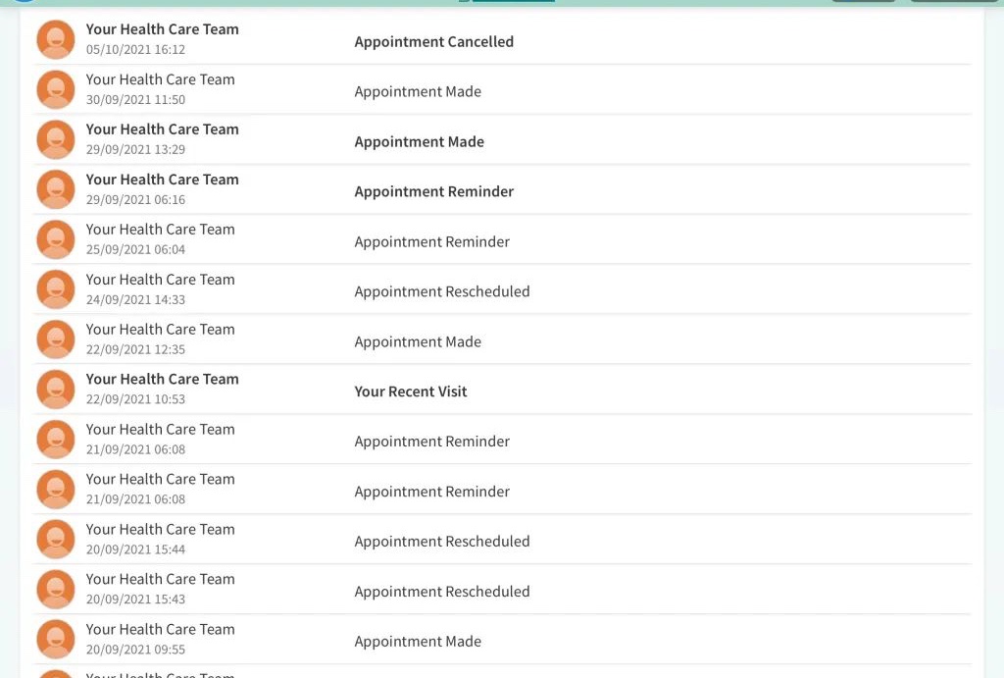Open the Appointment Cancelled message subject

(433, 42)
